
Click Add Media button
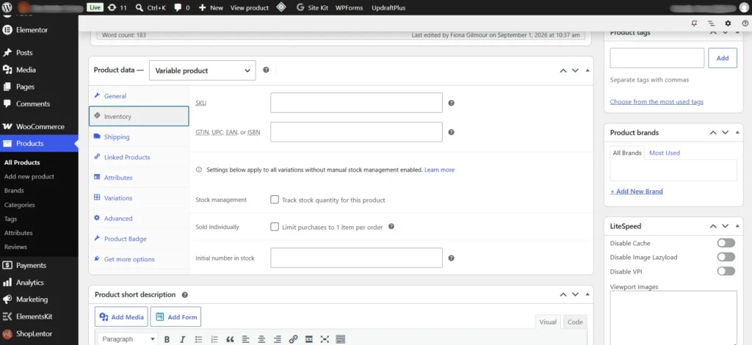121,316
